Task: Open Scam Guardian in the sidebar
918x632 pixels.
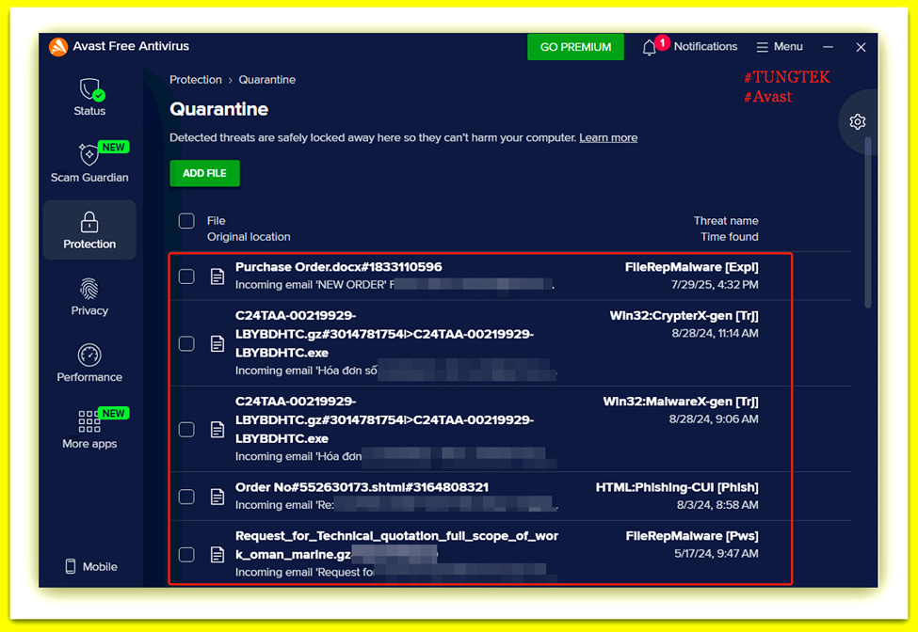Action: tap(89, 163)
